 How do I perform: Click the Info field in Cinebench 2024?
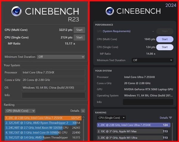point(148,102)
